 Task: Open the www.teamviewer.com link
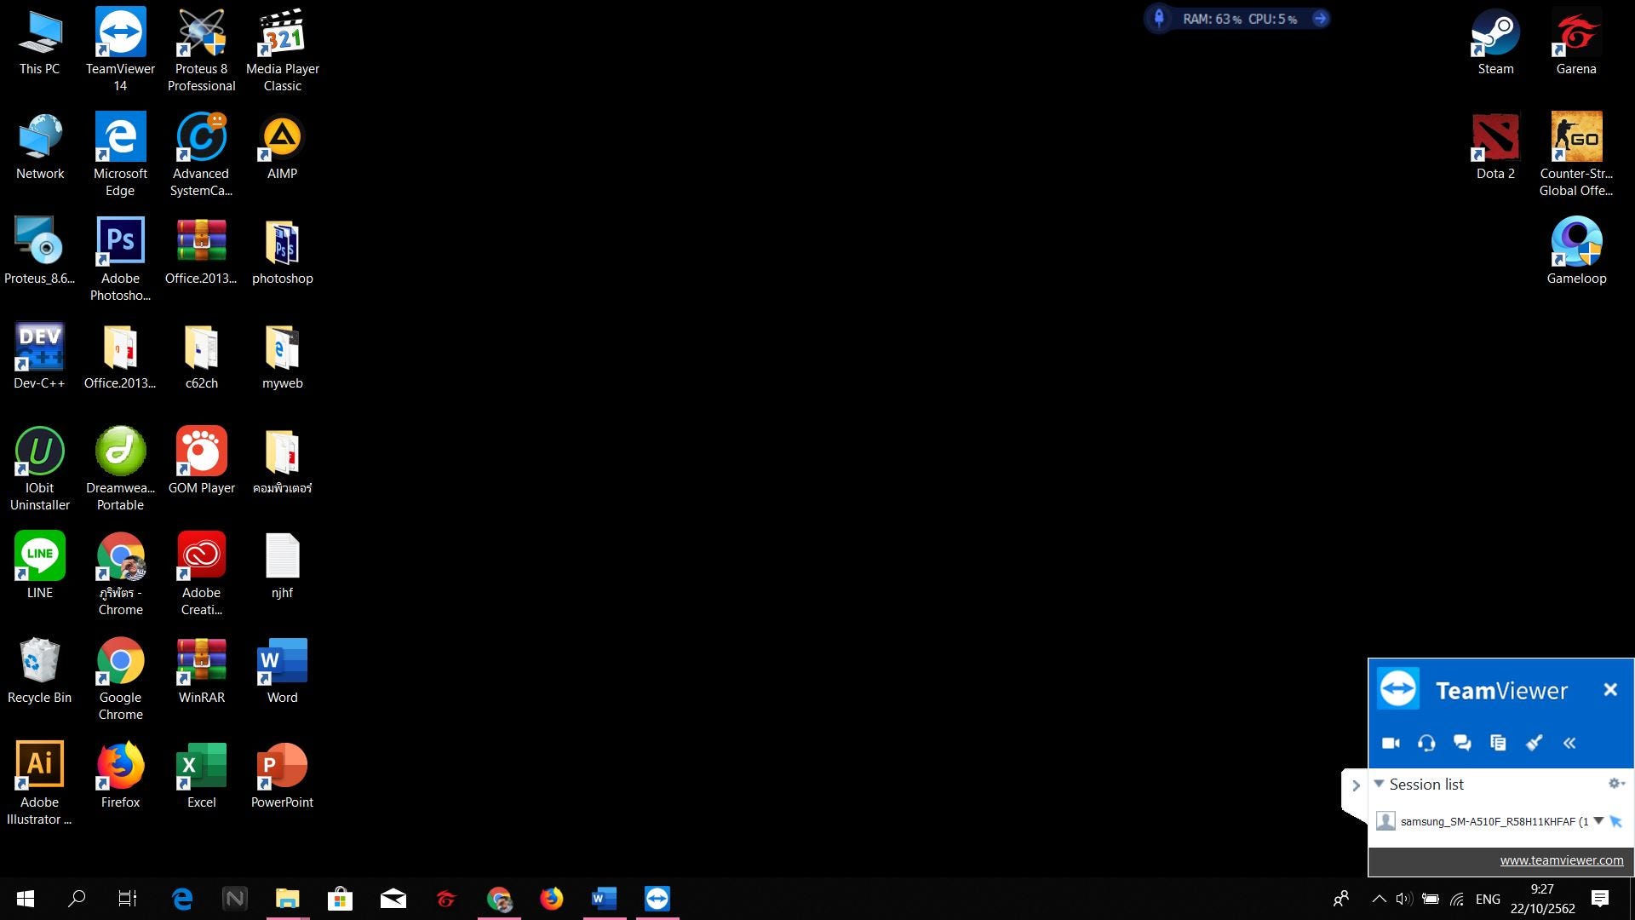pos(1561,860)
